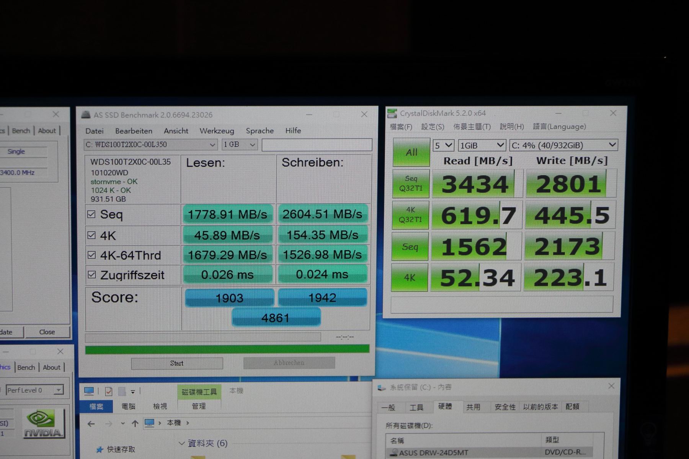Open the test count dropdown showing 5
The height and width of the screenshot is (459, 689).
pyautogui.click(x=443, y=145)
